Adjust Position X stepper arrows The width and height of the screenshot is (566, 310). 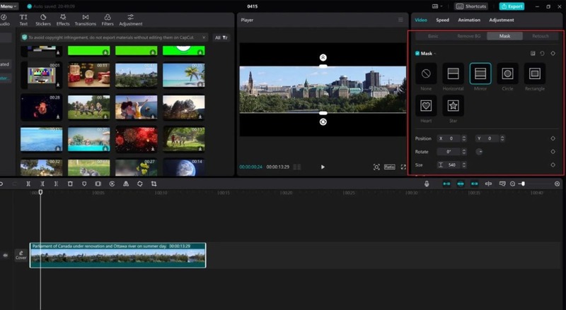464,138
